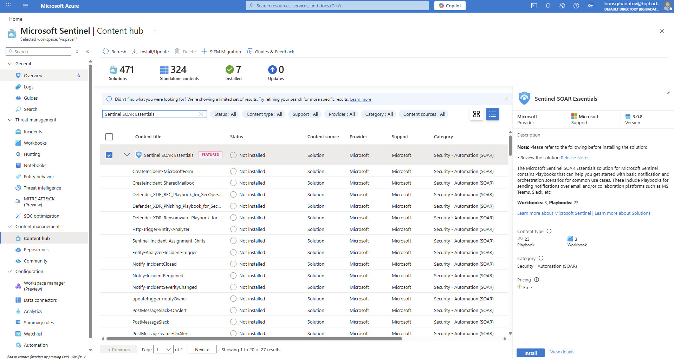Open Cloud Shell from top bar
Viewport: 674px width, 359px height.
(534, 6)
